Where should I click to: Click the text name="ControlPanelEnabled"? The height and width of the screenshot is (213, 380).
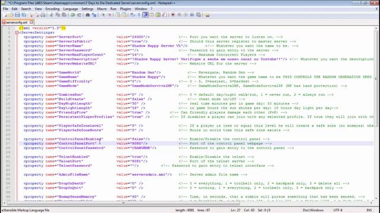[74, 139]
